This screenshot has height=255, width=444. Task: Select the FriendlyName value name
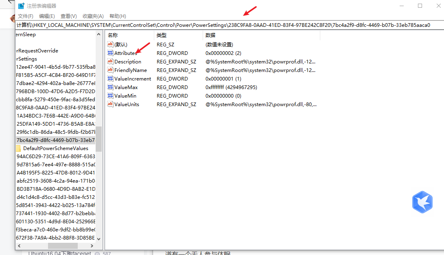pos(131,70)
